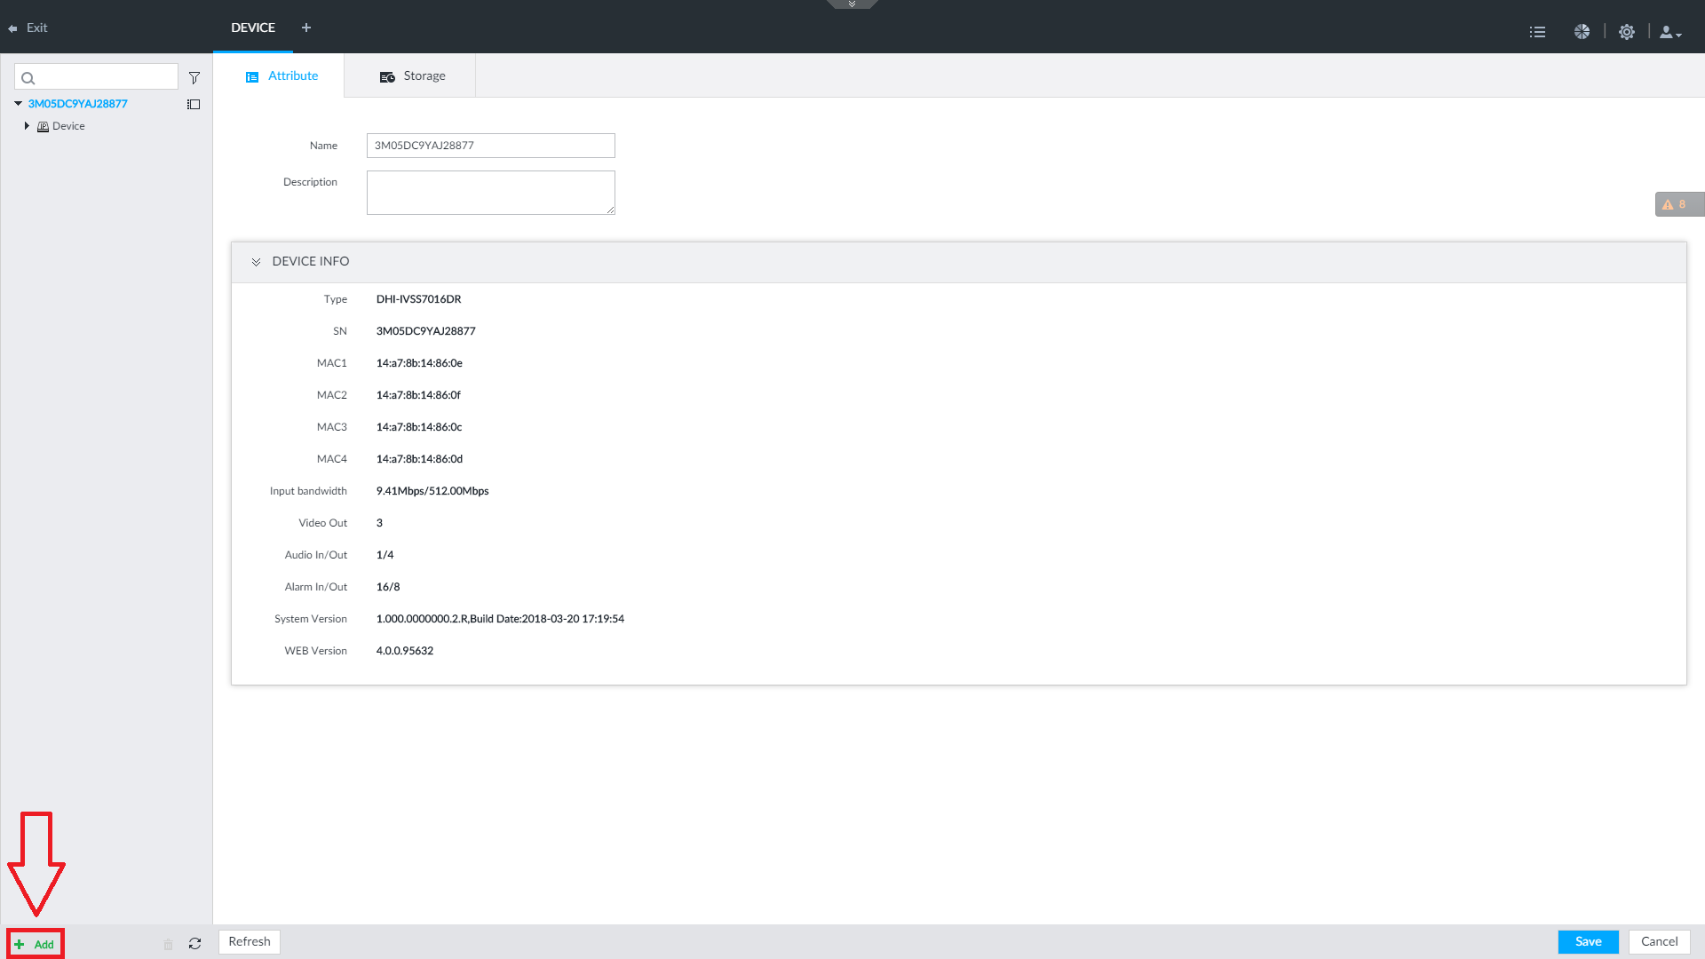Open the alarm warning badge showing 8
Viewport: 1705px width, 959px height.
click(1676, 204)
